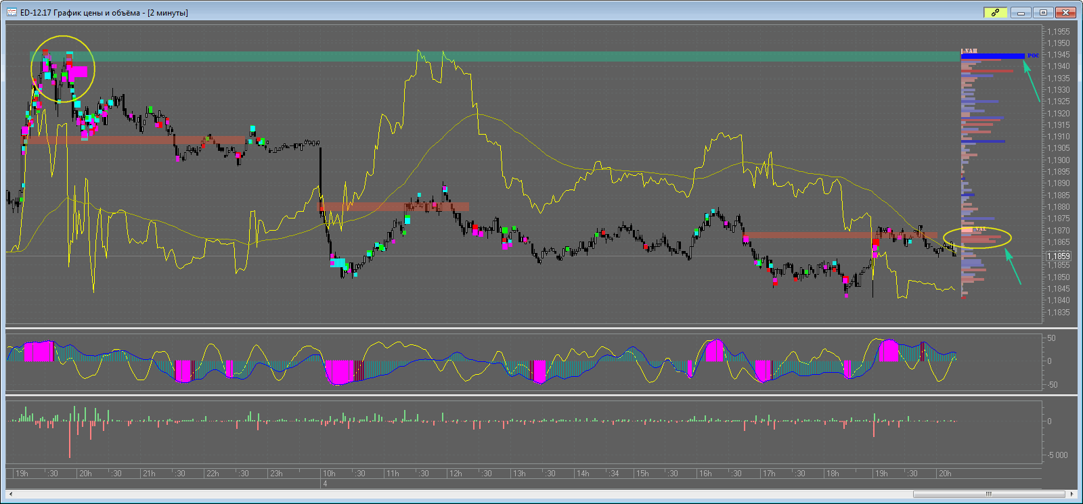
Task: Maximize the ED-12.17 chart window
Action: tap(1043, 12)
